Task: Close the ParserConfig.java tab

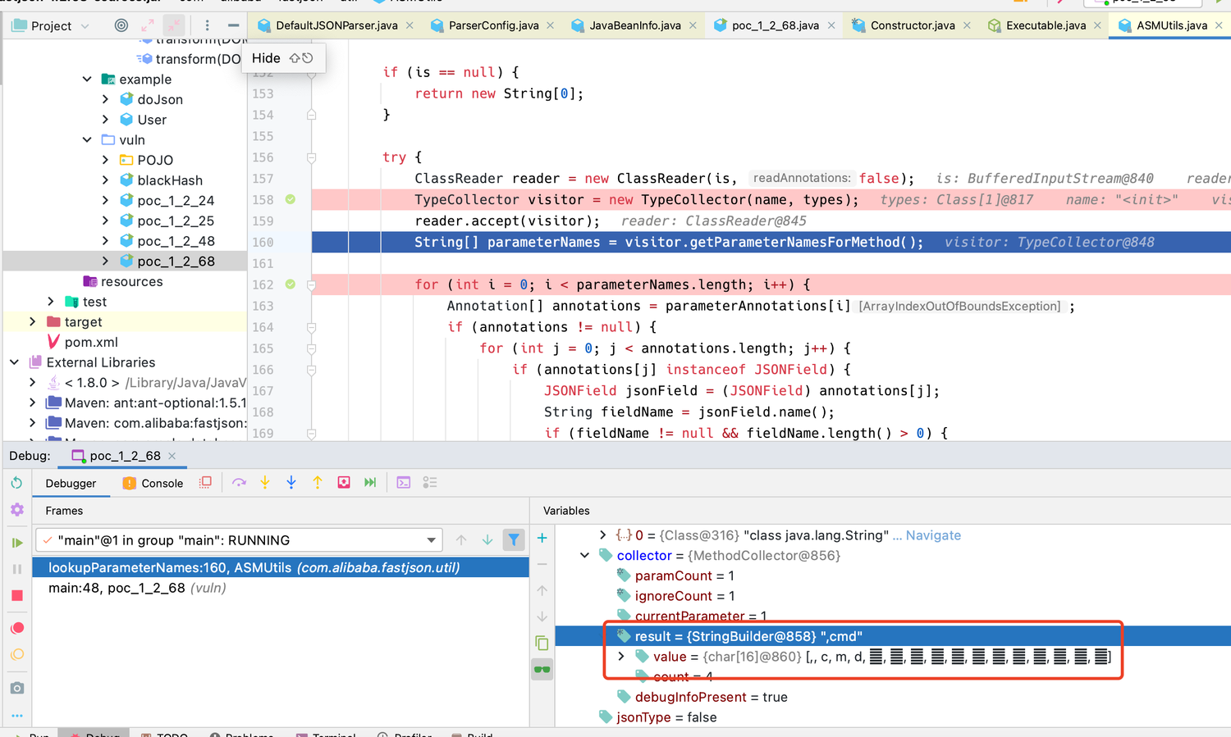Action: click(550, 25)
